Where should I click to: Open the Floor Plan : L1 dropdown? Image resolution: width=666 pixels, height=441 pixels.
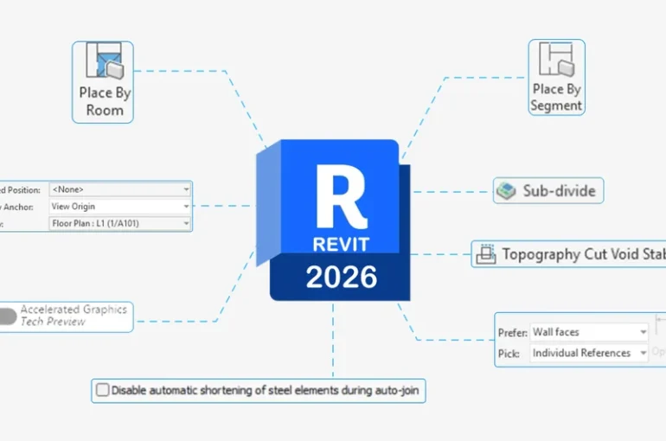coord(120,223)
